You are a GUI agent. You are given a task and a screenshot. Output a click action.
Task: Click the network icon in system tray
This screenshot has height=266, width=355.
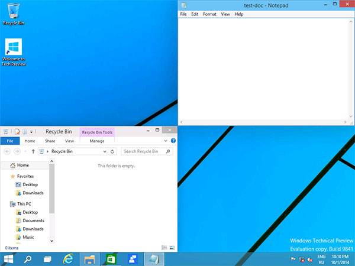tap(302, 259)
